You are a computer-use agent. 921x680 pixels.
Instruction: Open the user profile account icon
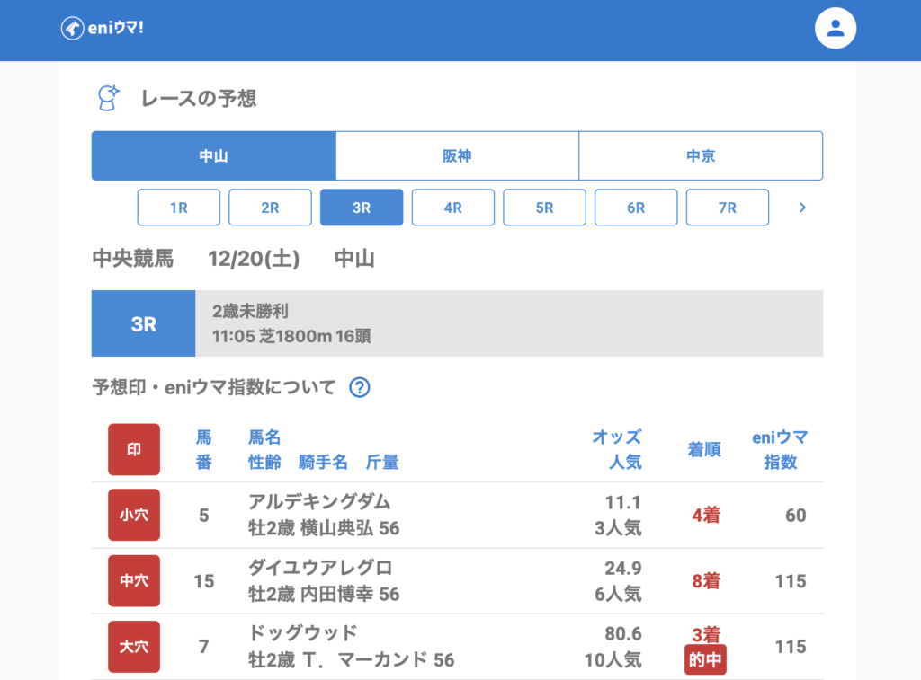coord(835,28)
